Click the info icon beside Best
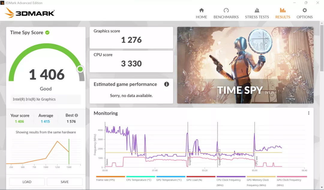 76,115
